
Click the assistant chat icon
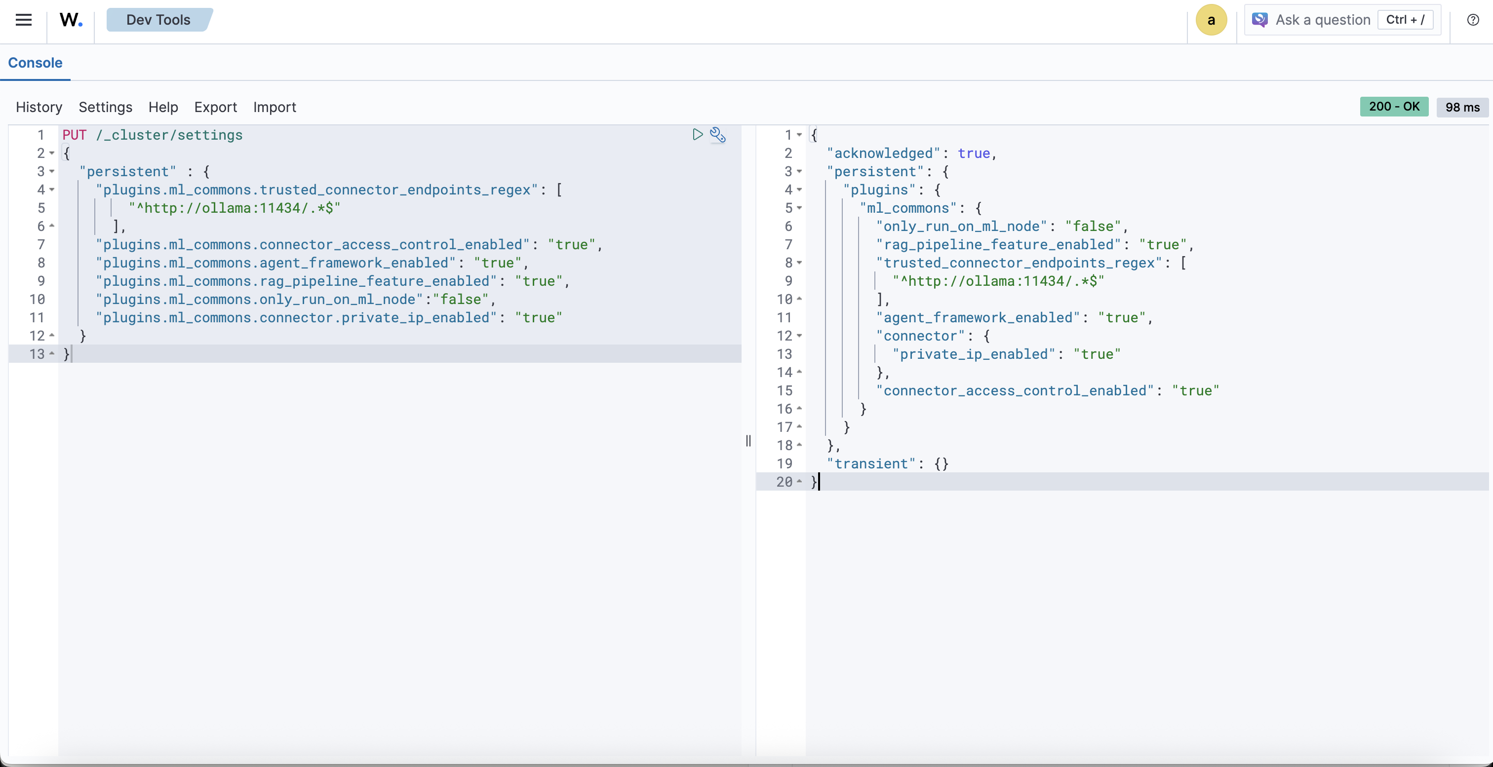click(1259, 20)
